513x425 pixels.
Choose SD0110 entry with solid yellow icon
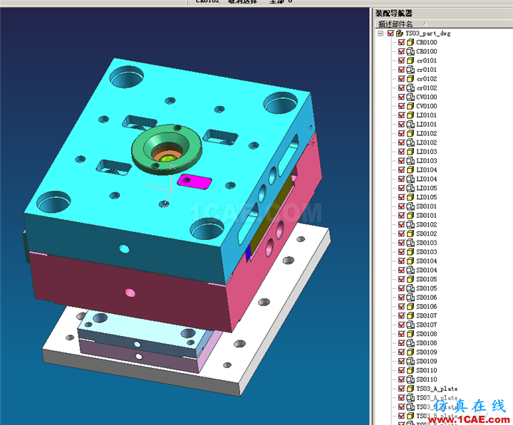pos(427,370)
